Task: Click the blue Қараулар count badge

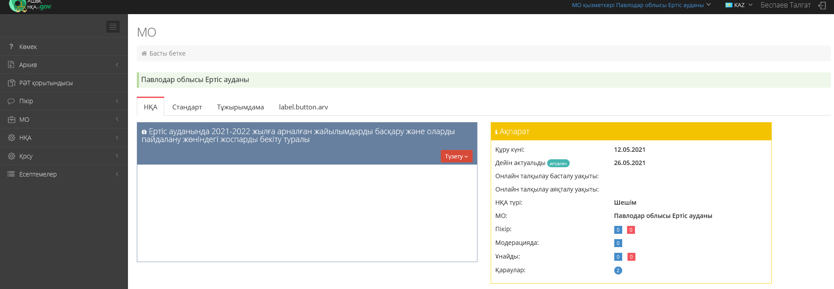Action: coord(618,270)
